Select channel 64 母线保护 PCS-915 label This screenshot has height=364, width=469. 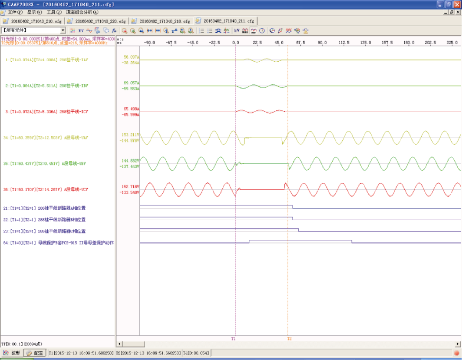click(59, 243)
